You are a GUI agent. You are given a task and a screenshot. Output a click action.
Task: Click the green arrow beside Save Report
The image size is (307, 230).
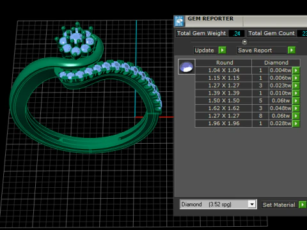(x=292, y=50)
